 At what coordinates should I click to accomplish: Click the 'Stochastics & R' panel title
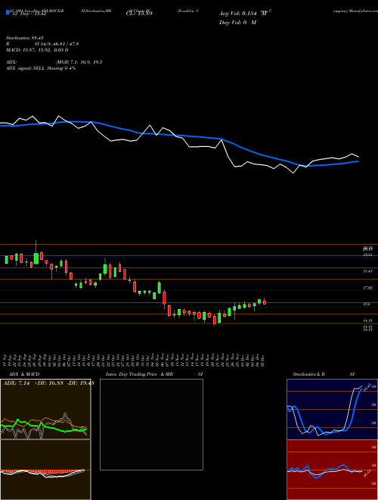point(308,374)
